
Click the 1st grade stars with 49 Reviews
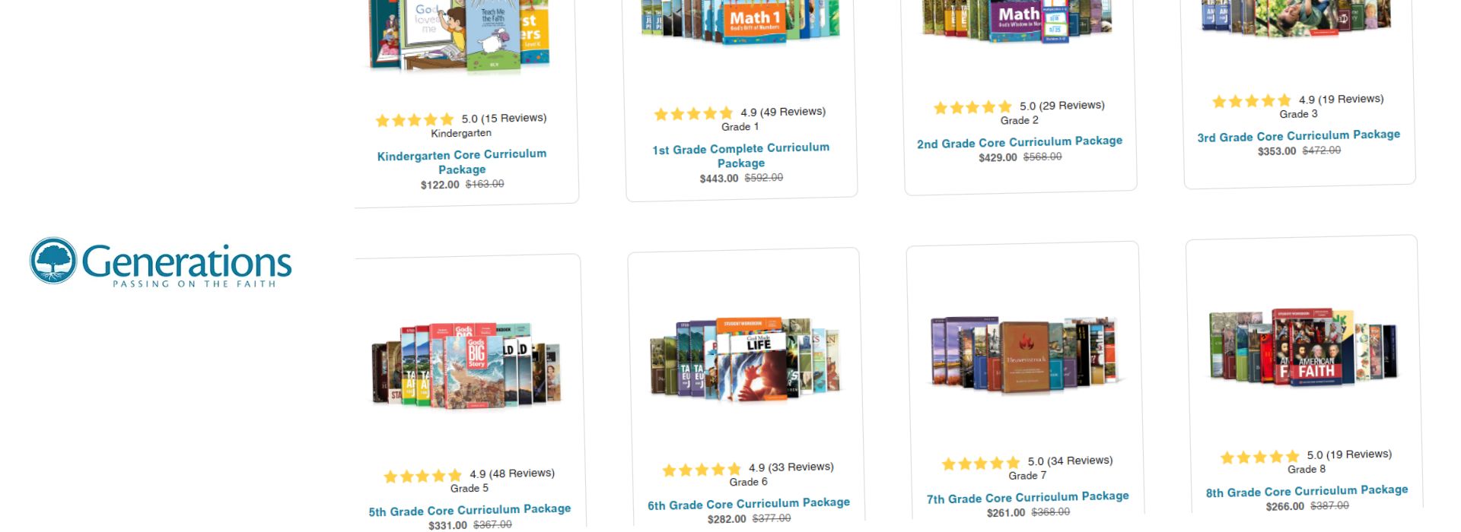point(740,113)
